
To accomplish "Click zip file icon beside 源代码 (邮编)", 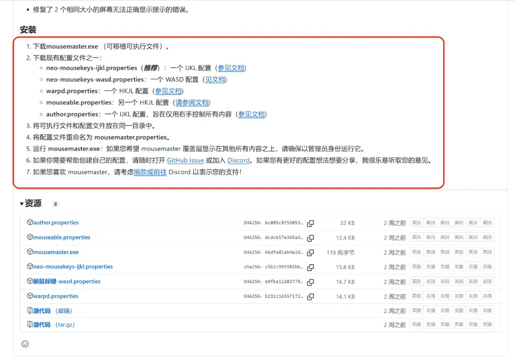I will (x=30, y=310).
